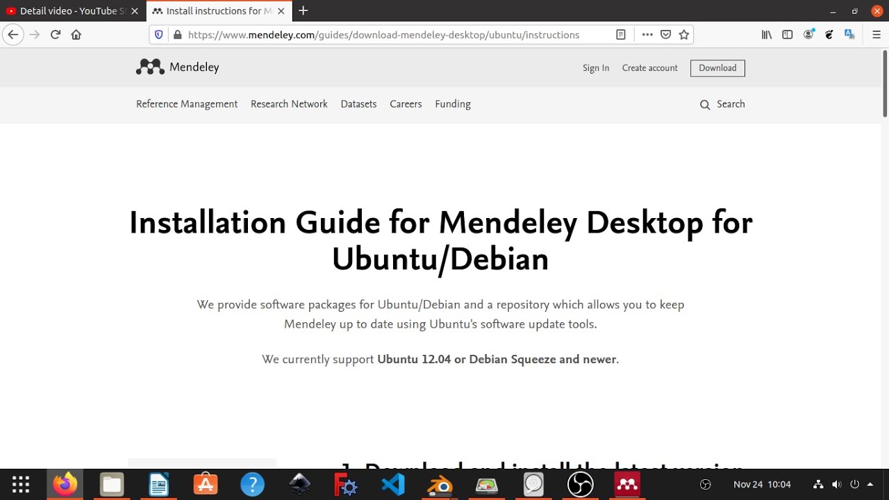Click the Search button on Mendeley
This screenshot has height=500, width=889.
tap(722, 104)
